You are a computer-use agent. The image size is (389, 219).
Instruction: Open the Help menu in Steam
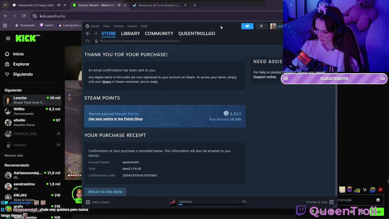point(144,26)
